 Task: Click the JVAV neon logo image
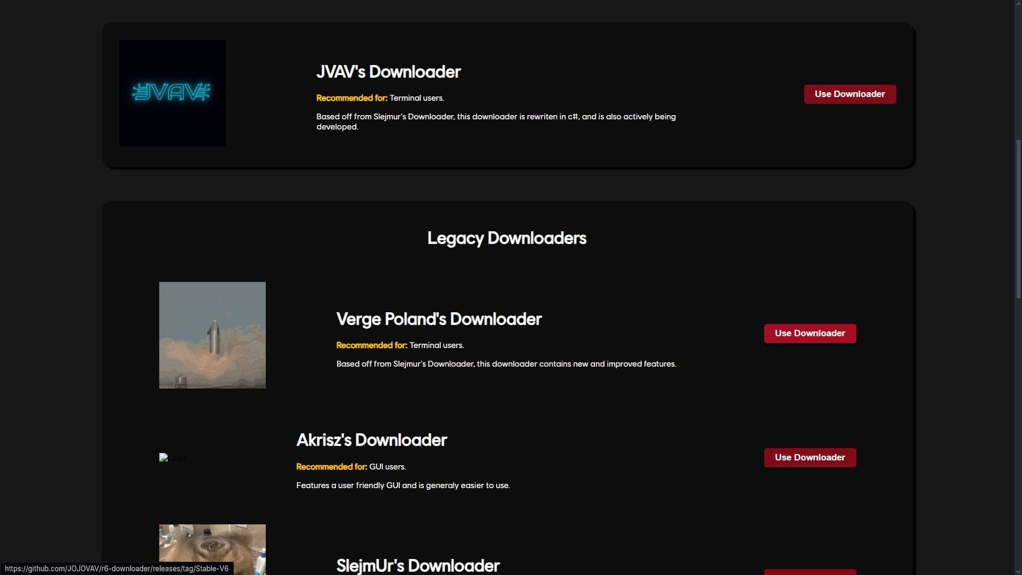pyautogui.click(x=172, y=93)
